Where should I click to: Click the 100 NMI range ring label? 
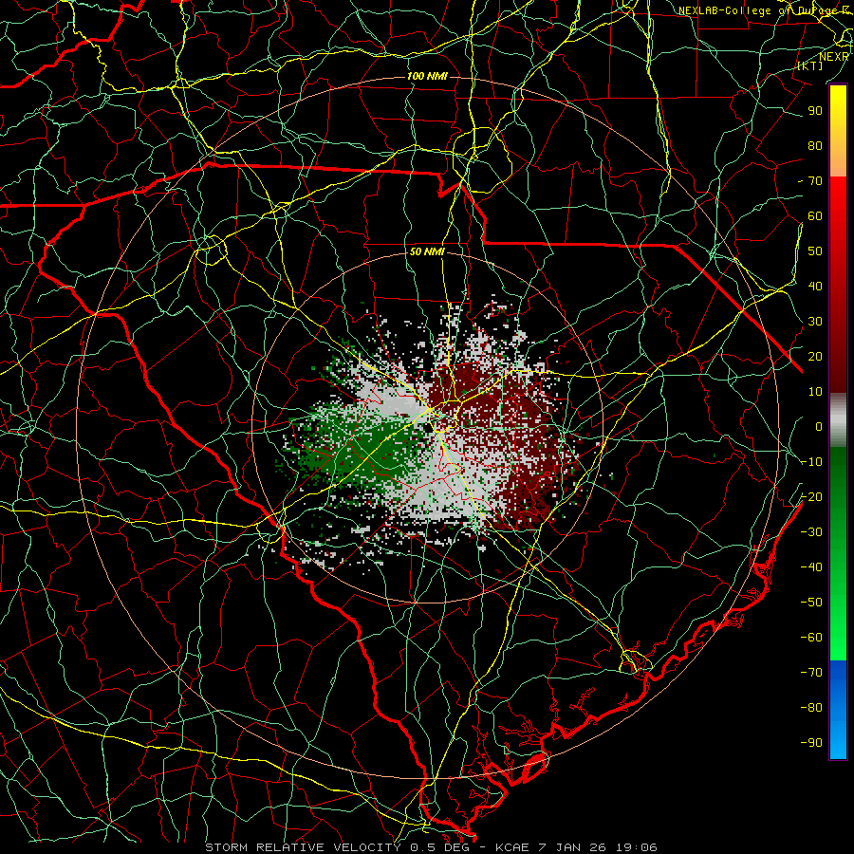tap(427, 76)
